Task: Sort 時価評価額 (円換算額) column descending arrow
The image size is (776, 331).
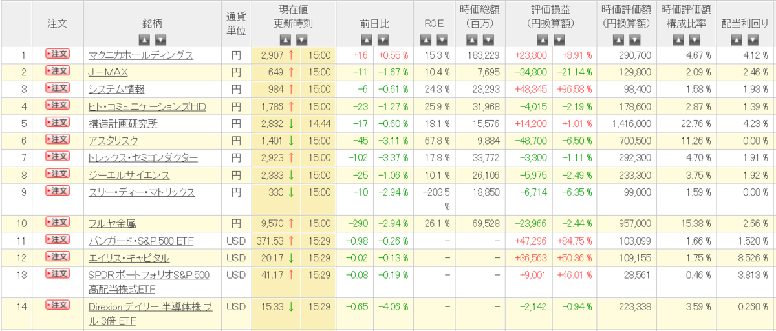Action: [634, 39]
